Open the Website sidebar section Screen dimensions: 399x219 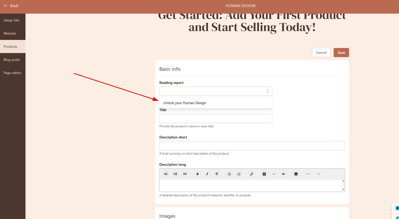click(x=10, y=33)
